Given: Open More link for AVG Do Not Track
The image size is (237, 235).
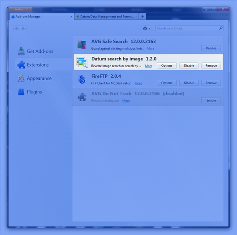Looking at the screenshot, I should point(126,101).
